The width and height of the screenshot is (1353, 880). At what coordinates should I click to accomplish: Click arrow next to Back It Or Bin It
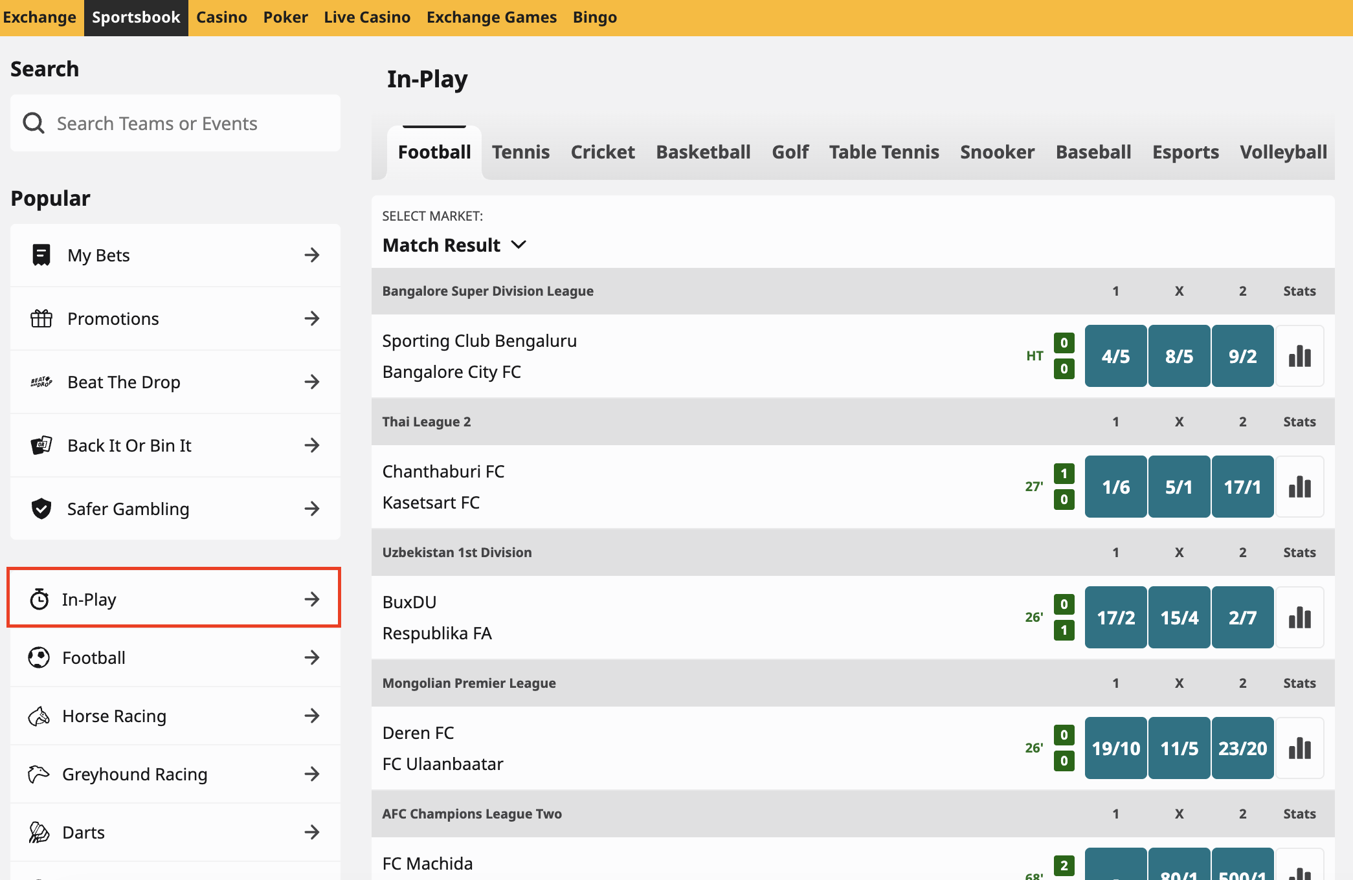312,445
